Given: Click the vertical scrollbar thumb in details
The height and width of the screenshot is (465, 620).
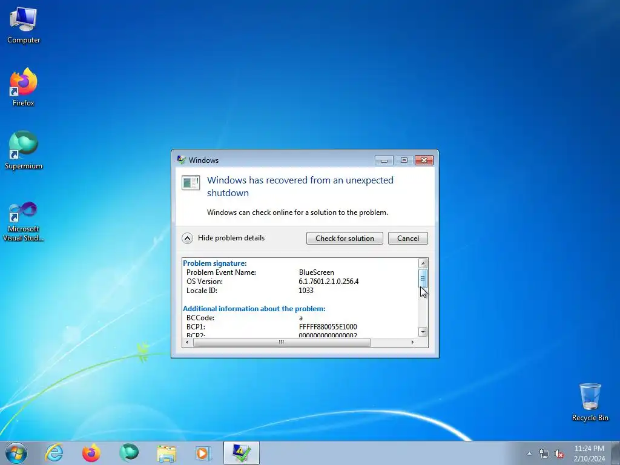Looking at the screenshot, I should click(x=423, y=279).
